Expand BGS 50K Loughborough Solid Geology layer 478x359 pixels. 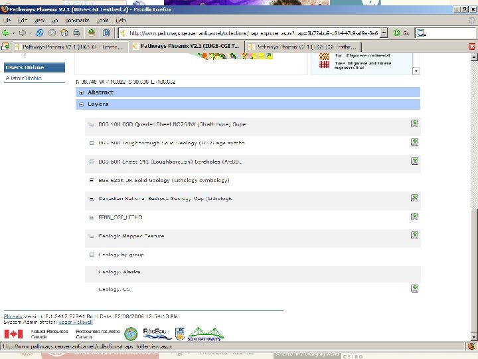[92, 143]
